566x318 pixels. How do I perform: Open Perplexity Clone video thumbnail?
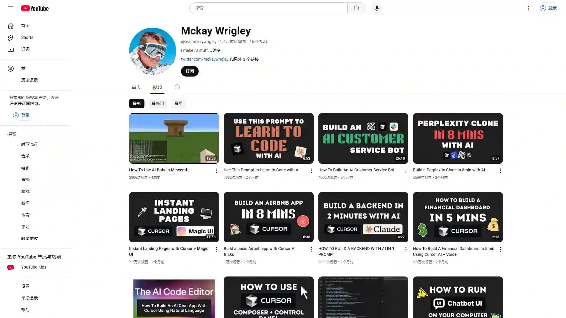click(x=458, y=138)
